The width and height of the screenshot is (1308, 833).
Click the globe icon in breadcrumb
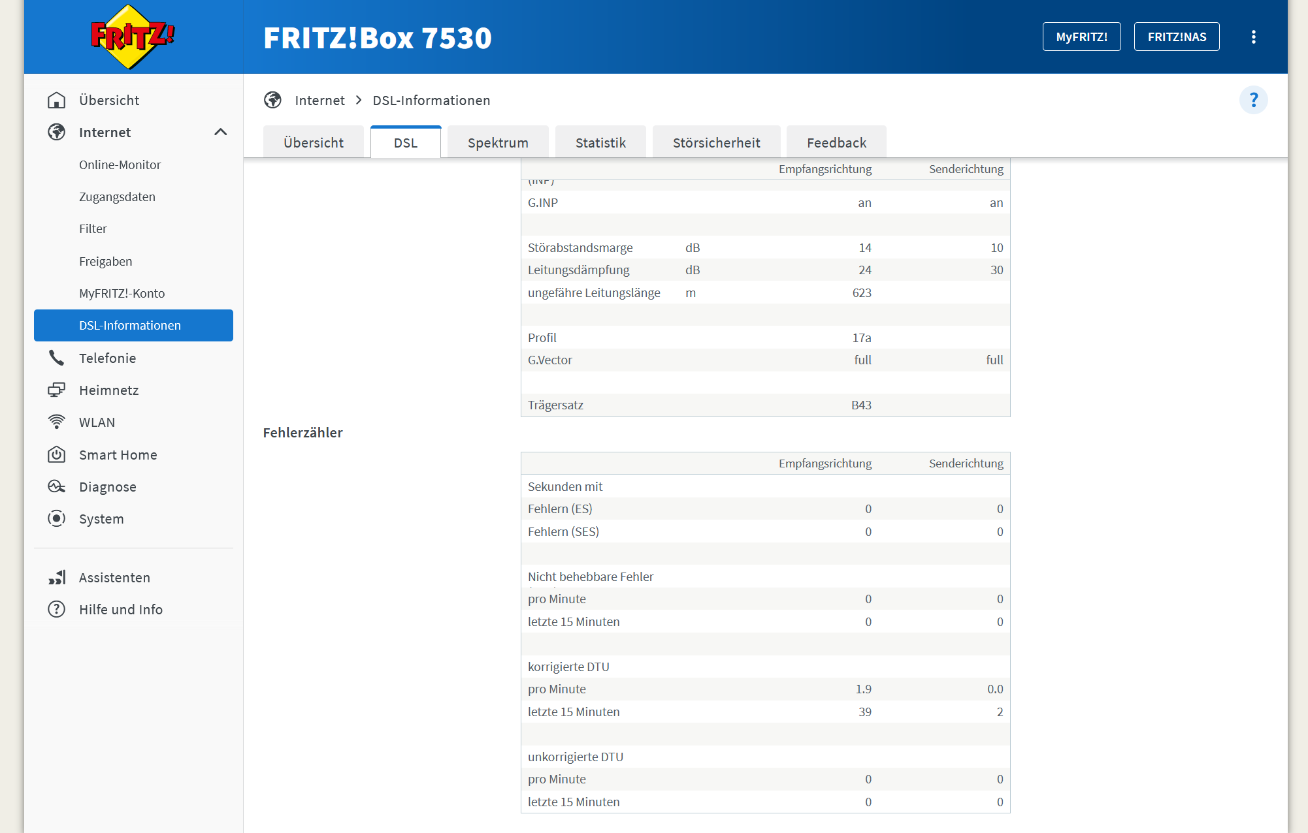(x=272, y=101)
